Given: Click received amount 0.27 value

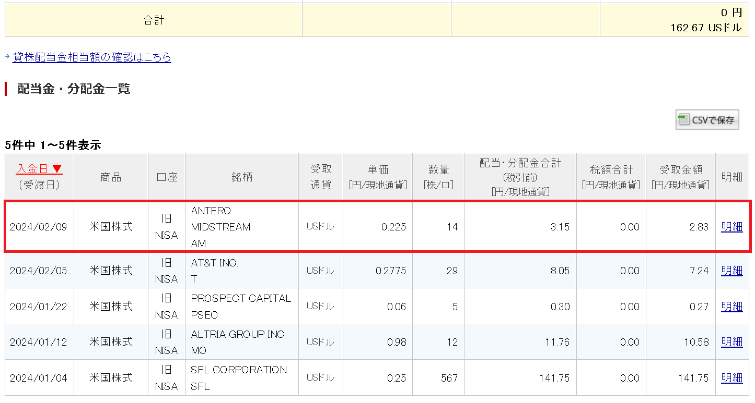Looking at the screenshot, I should pyautogui.click(x=699, y=307).
